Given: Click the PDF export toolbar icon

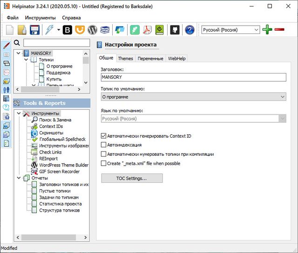Looking at the screenshot, I should (147, 30).
